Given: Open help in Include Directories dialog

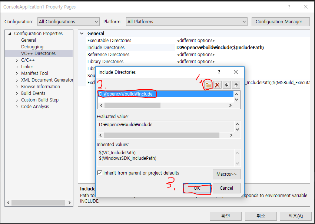Looking at the screenshot, I should [x=219, y=72].
